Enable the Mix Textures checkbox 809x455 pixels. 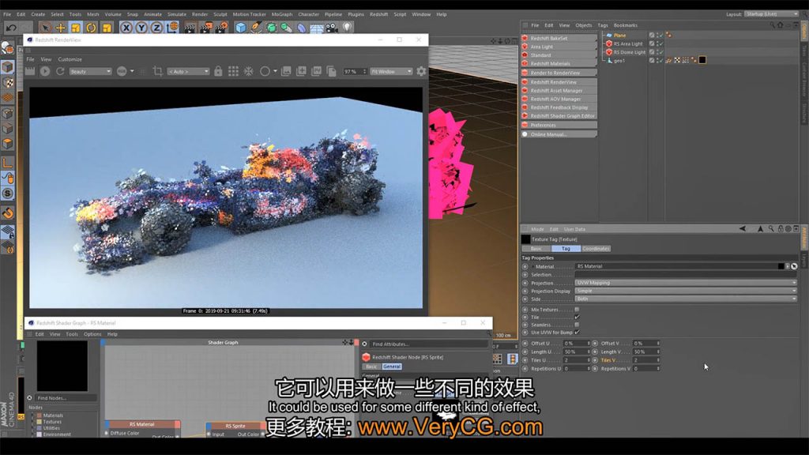coord(577,310)
